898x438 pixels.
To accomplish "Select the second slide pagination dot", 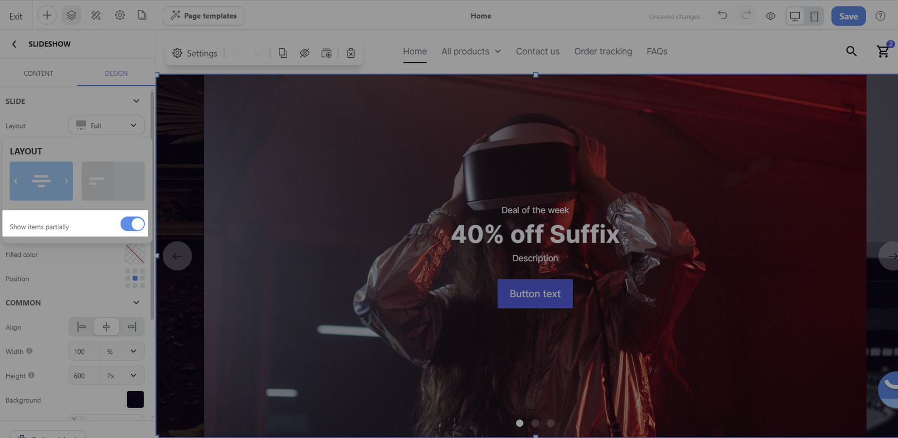I will pos(535,423).
